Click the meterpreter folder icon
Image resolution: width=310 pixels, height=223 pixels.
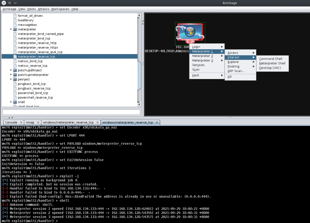[15, 29]
